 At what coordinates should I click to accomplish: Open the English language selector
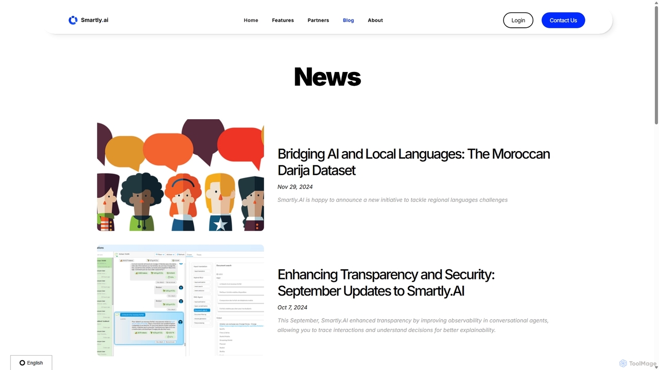click(x=31, y=363)
